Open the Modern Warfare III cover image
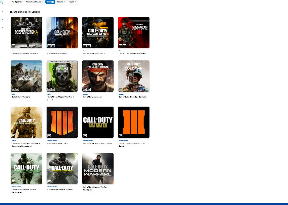The image size is (288, 205). point(134,32)
